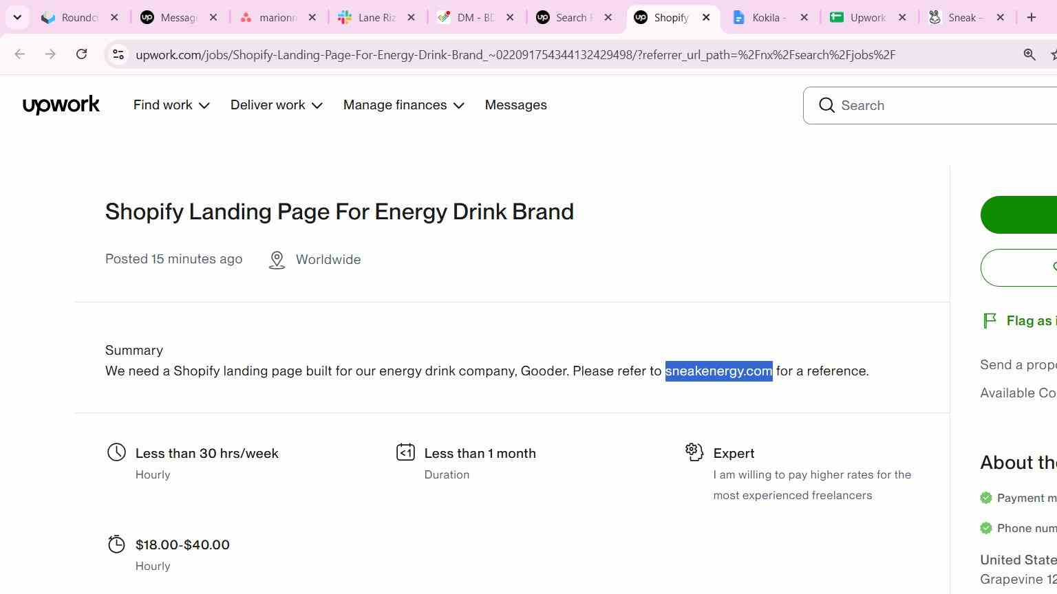1057x594 pixels.
Task: Reload the page with the refresh icon
Action: pyautogui.click(x=81, y=54)
